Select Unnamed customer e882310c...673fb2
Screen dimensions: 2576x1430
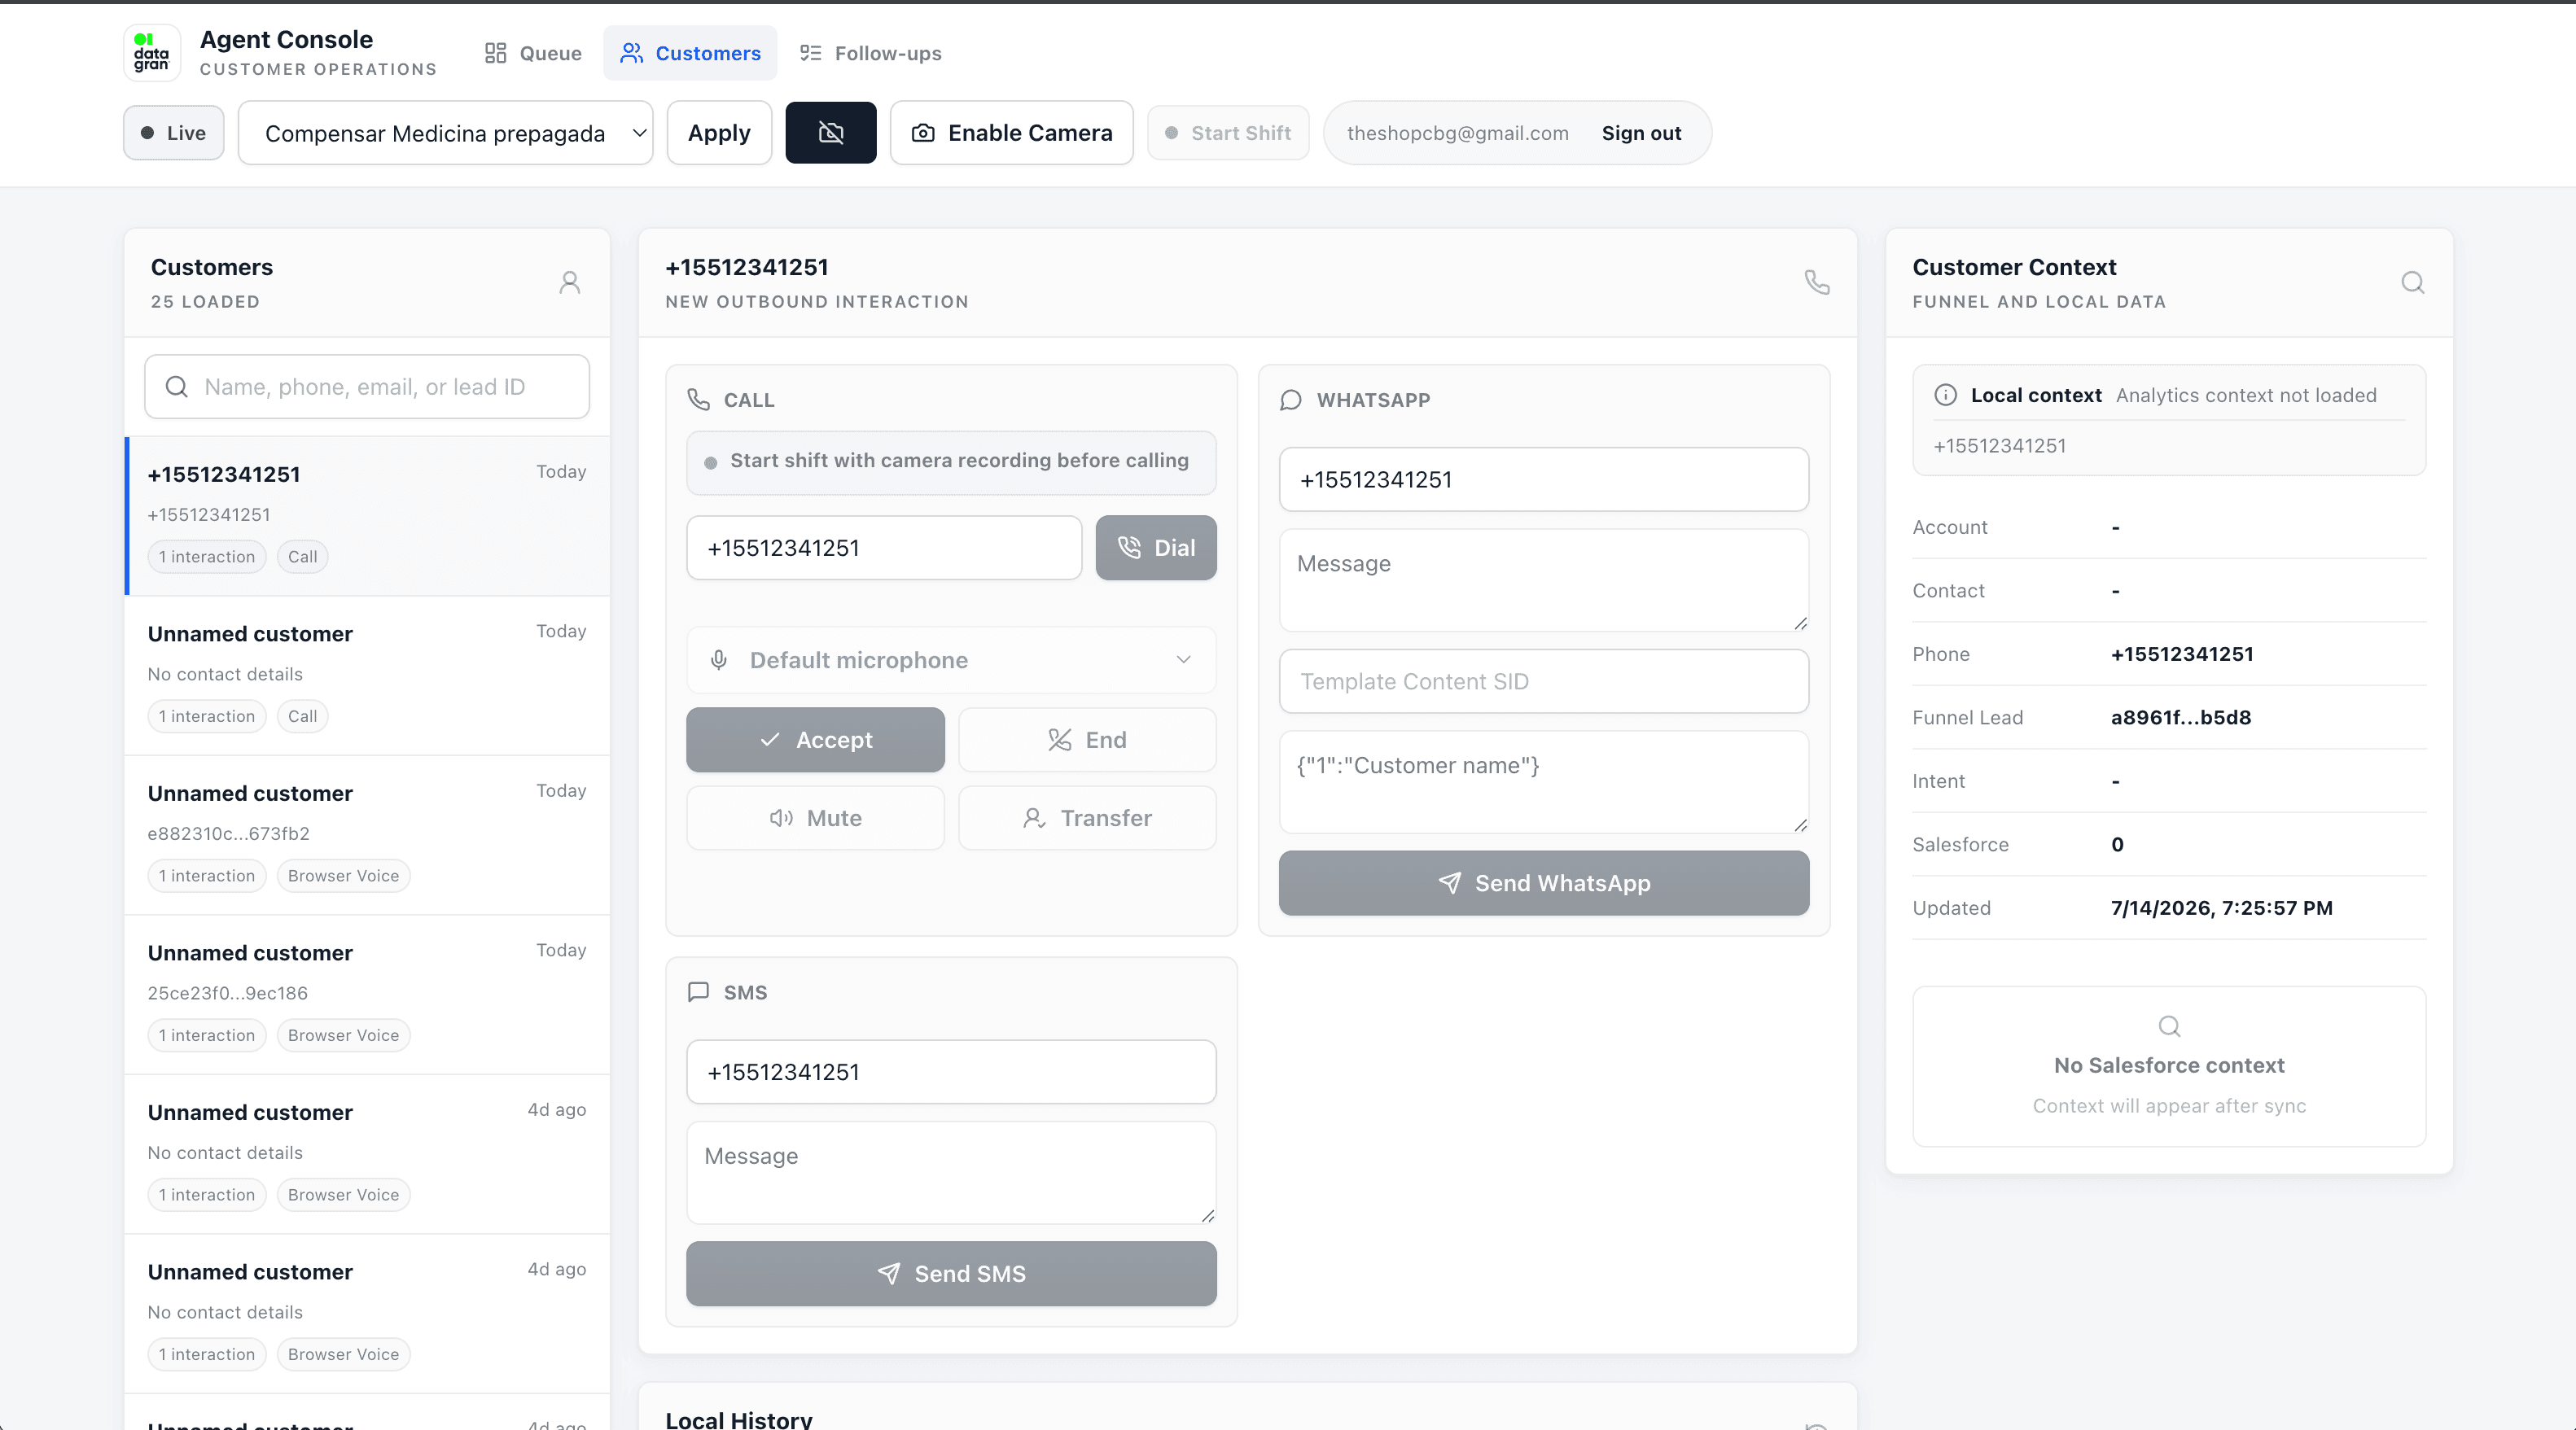(x=367, y=835)
